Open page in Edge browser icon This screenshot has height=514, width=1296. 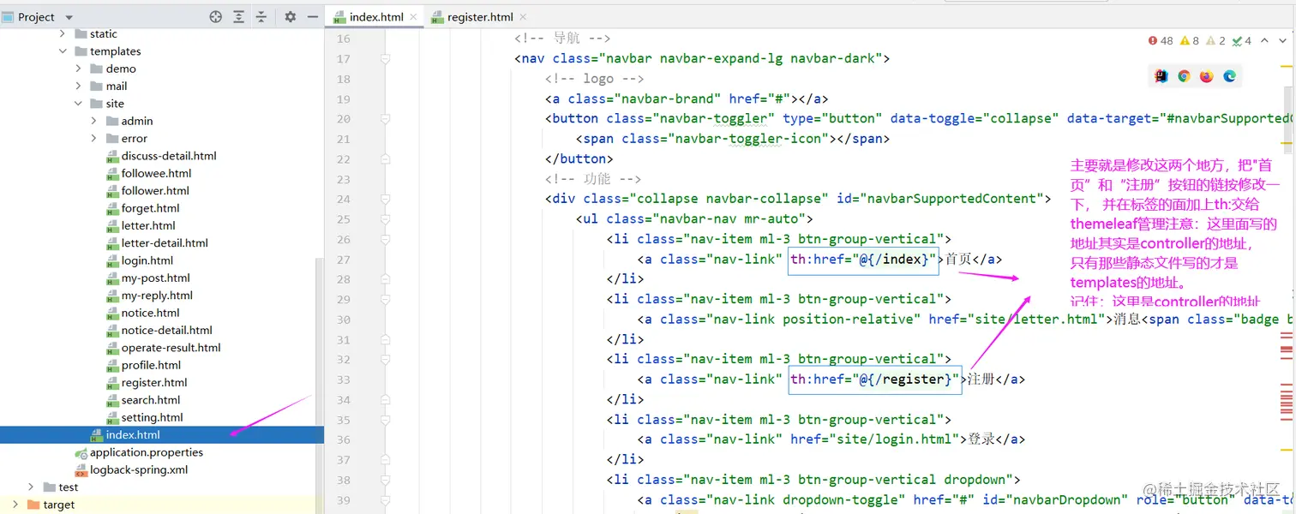[x=1229, y=76]
